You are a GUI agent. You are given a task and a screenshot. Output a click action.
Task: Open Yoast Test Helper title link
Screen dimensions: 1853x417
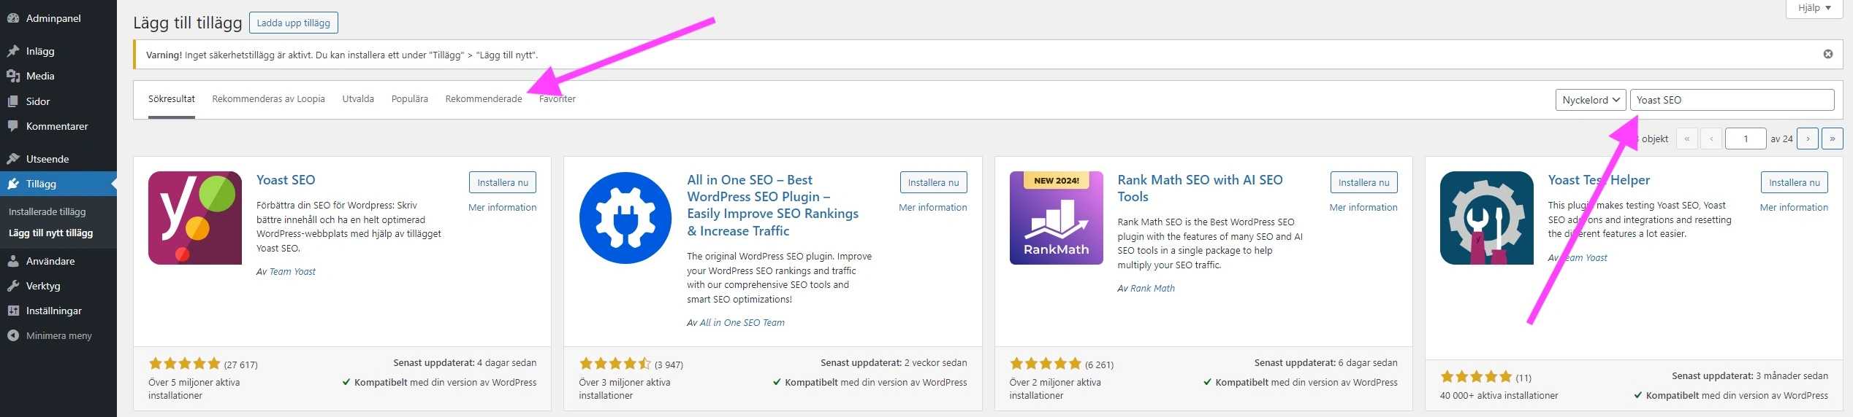(x=1599, y=180)
